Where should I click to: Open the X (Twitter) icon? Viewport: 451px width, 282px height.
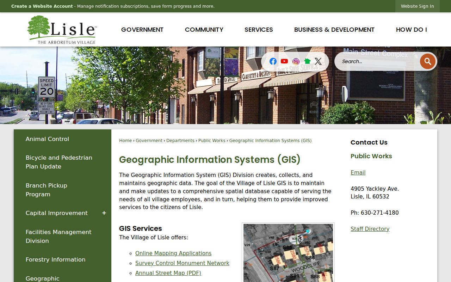(x=318, y=61)
